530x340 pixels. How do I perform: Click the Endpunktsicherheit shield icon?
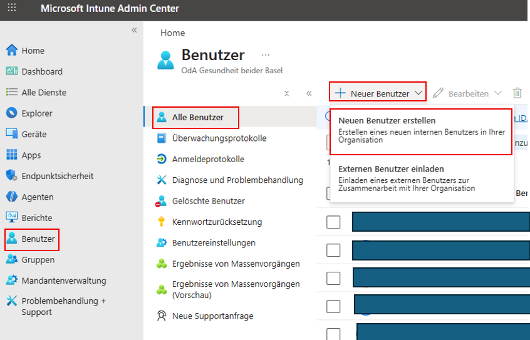click(x=12, y=176)
